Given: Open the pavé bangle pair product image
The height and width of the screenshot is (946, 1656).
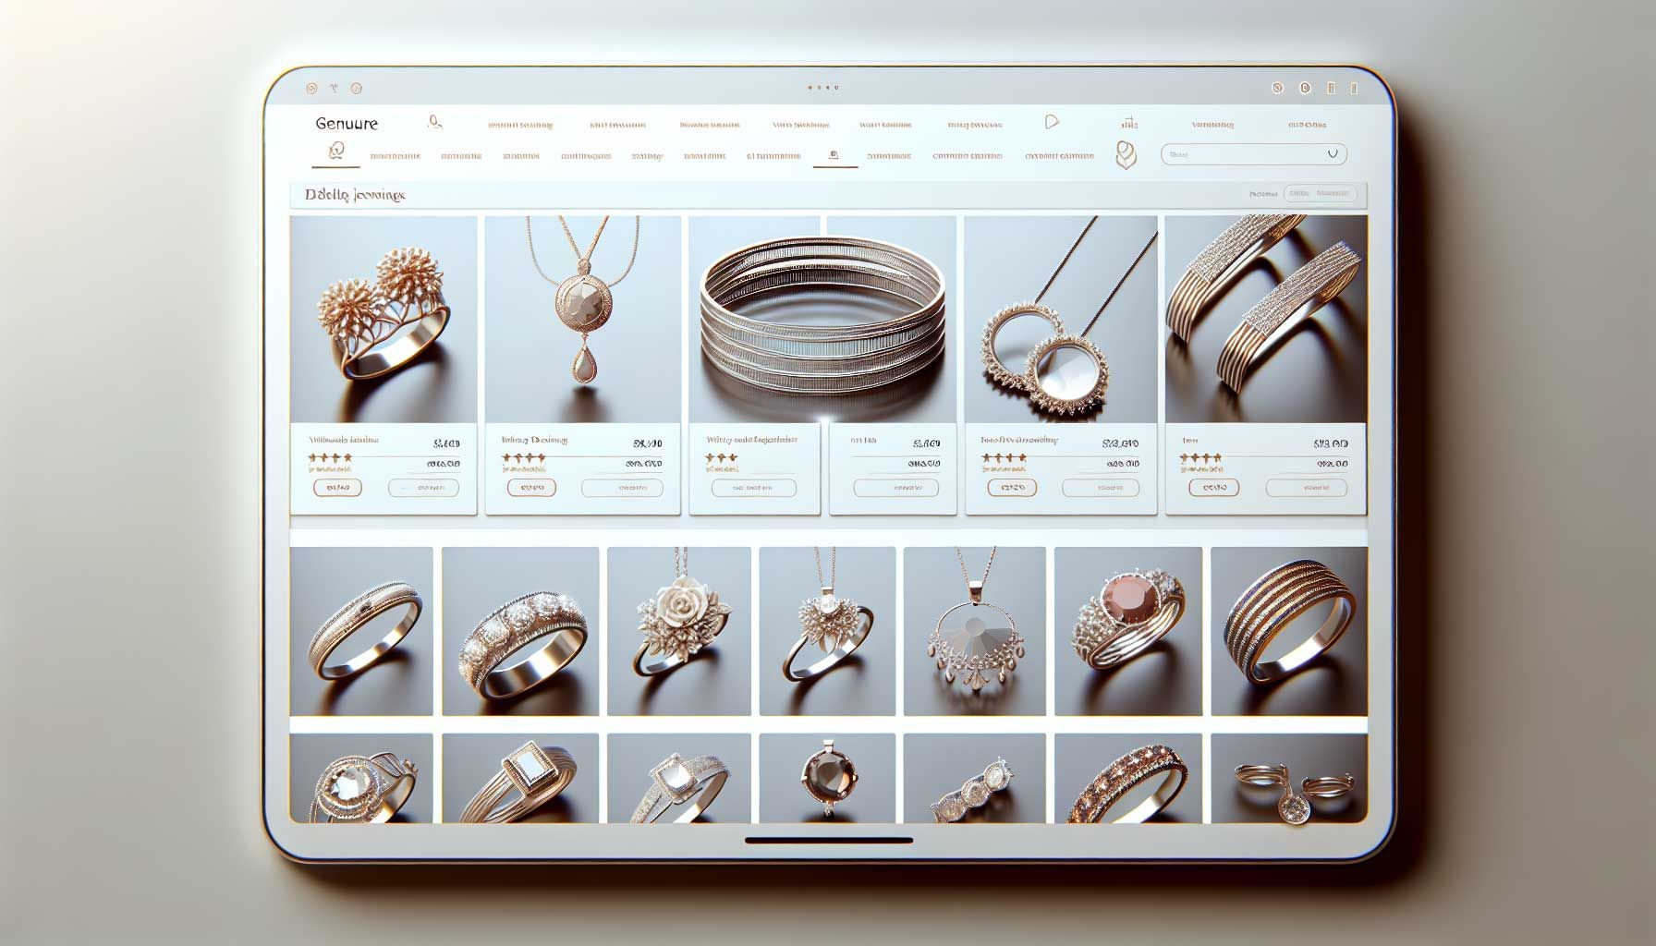Looking at the screenshot, I should click(1266, 320).
